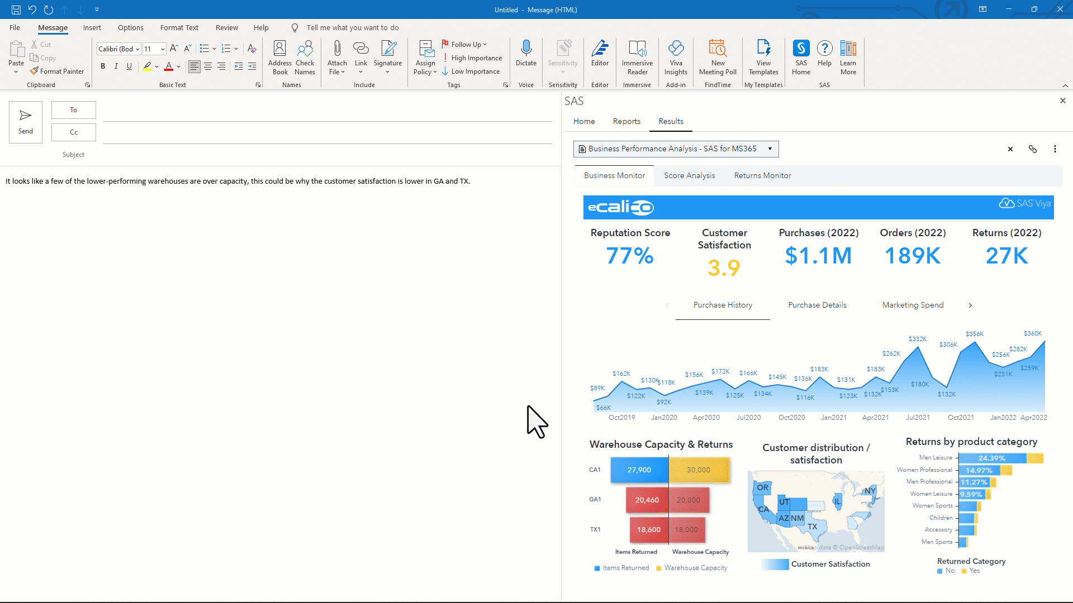Click CA1 Items Returned blue bar

[x=639, y=470]
